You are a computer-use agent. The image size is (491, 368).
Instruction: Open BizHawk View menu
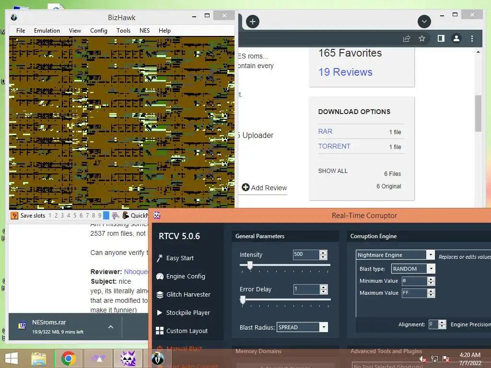pos(75,30)
